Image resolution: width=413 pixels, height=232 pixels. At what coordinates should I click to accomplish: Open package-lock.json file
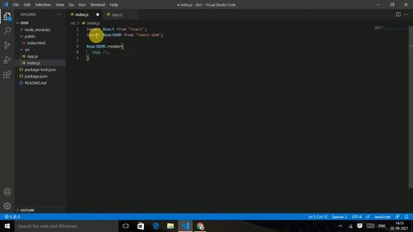click(40, 70)
